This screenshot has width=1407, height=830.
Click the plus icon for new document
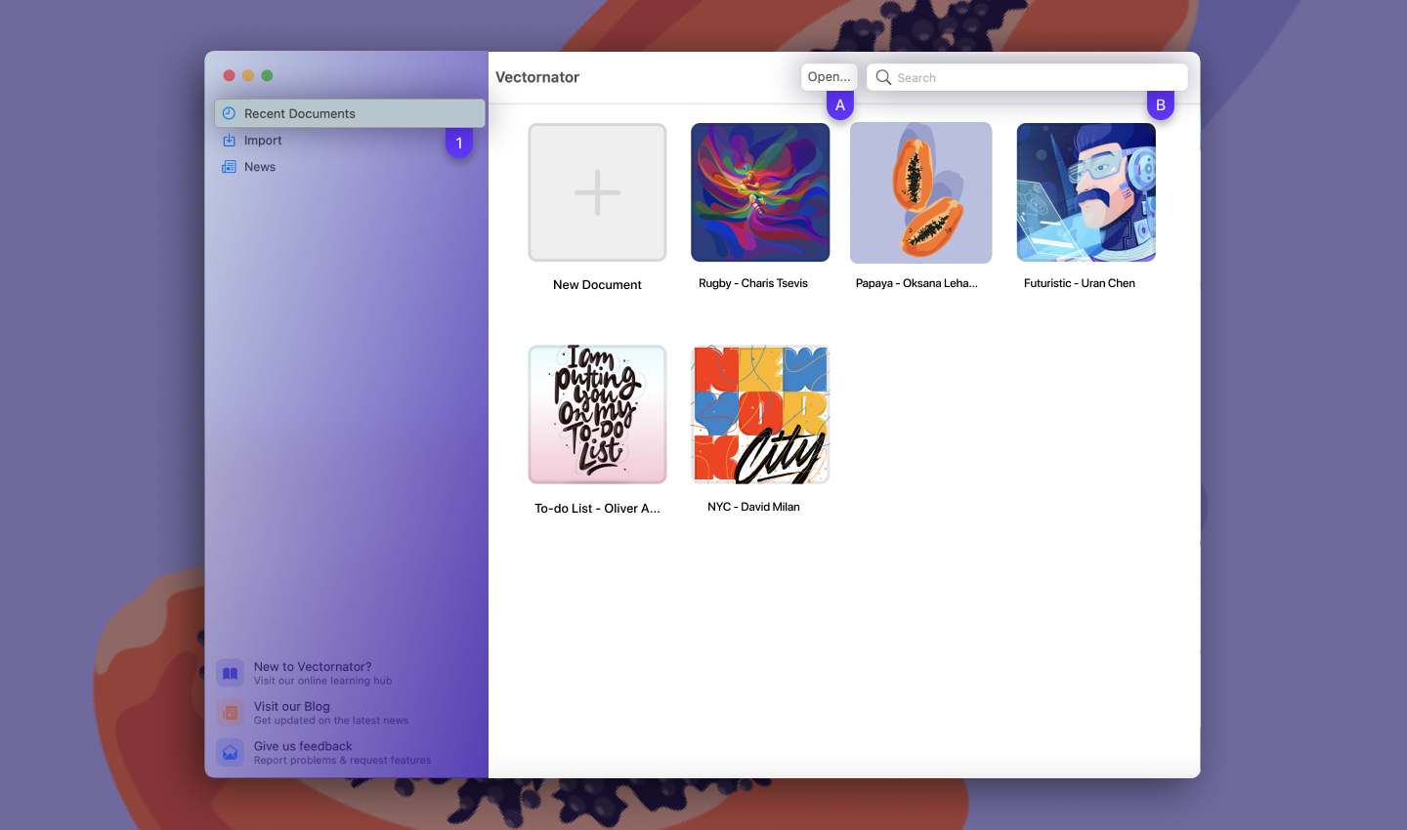pyautogui.click(x=597, y=192)
